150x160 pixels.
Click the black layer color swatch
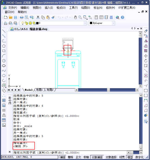(x=37, y=23)
